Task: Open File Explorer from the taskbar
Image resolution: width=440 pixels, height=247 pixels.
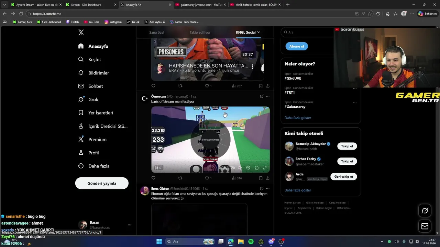Action: pos(241,242)
